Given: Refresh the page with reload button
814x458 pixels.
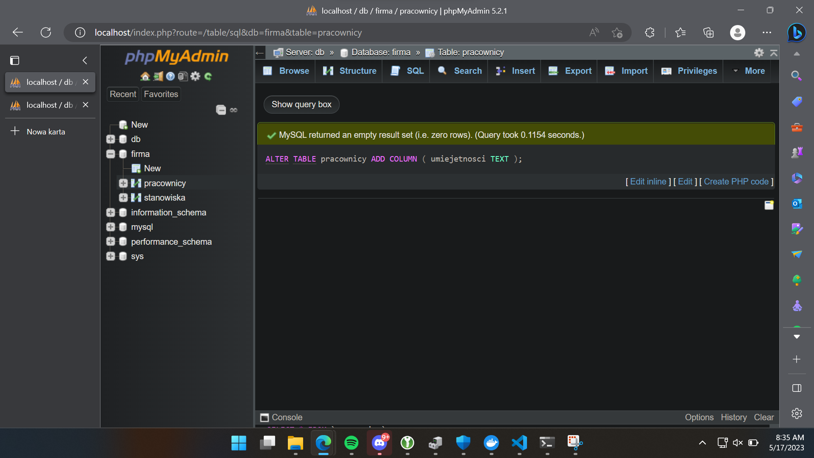Looking at the screenshot, I should (46, 33).
